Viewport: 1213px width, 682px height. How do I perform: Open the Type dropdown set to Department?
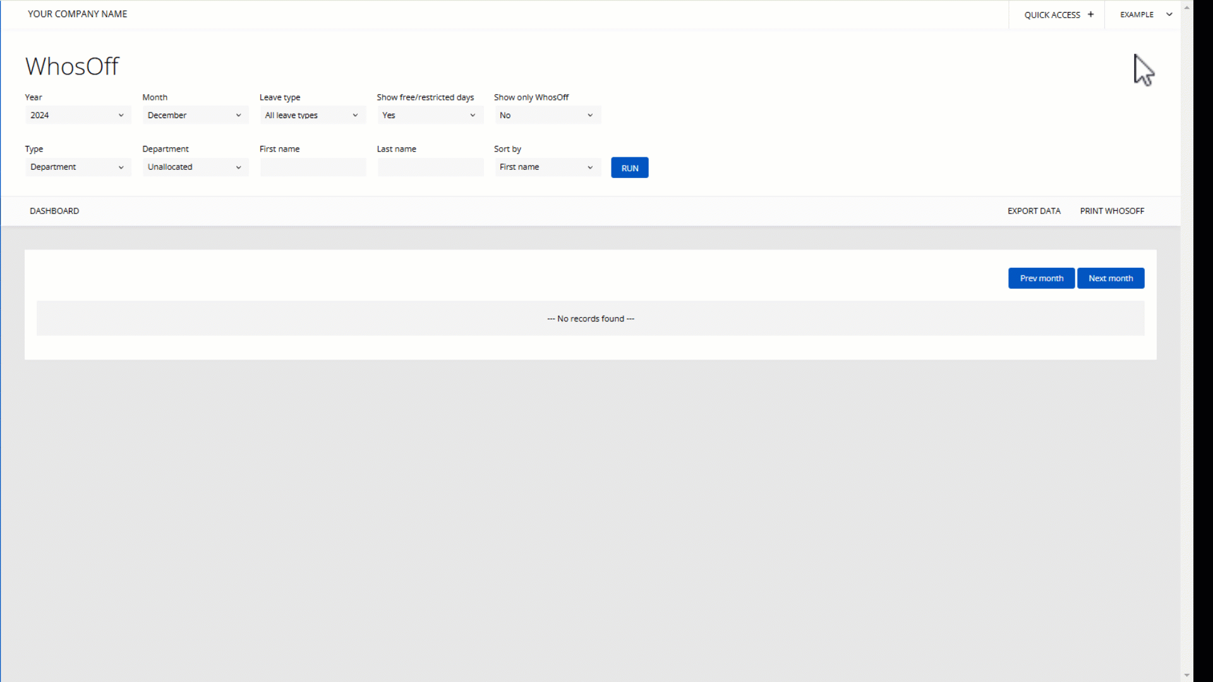tap(77, 167)
